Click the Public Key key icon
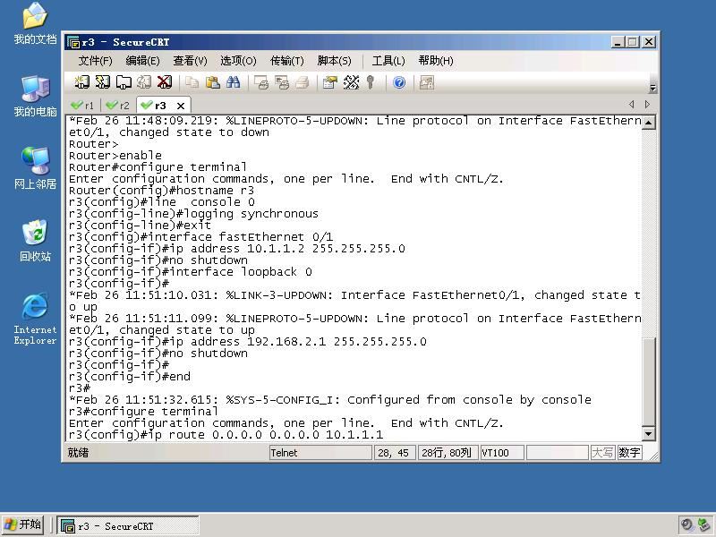The height and width of the screenshot is (537, 716). pyautogui.click(x=371, y=82)
